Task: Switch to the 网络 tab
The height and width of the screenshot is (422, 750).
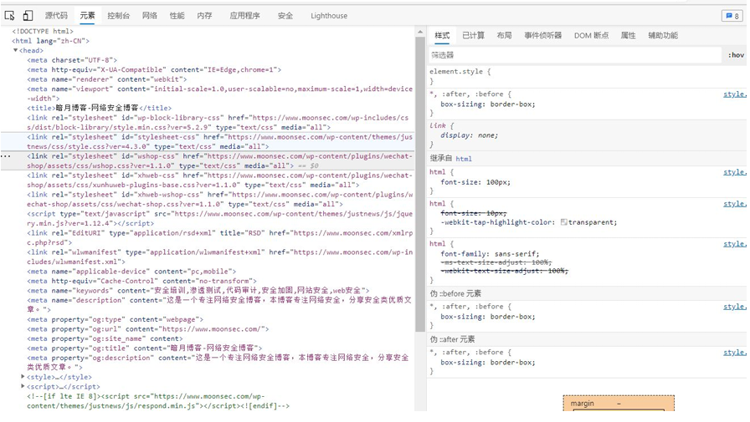Action: click(x=150, y=16)
